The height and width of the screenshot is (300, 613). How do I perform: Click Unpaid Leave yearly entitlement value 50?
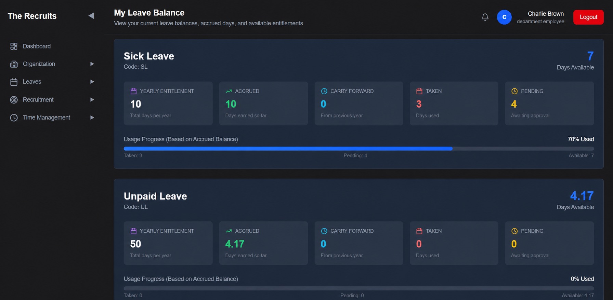click(135, 244)
